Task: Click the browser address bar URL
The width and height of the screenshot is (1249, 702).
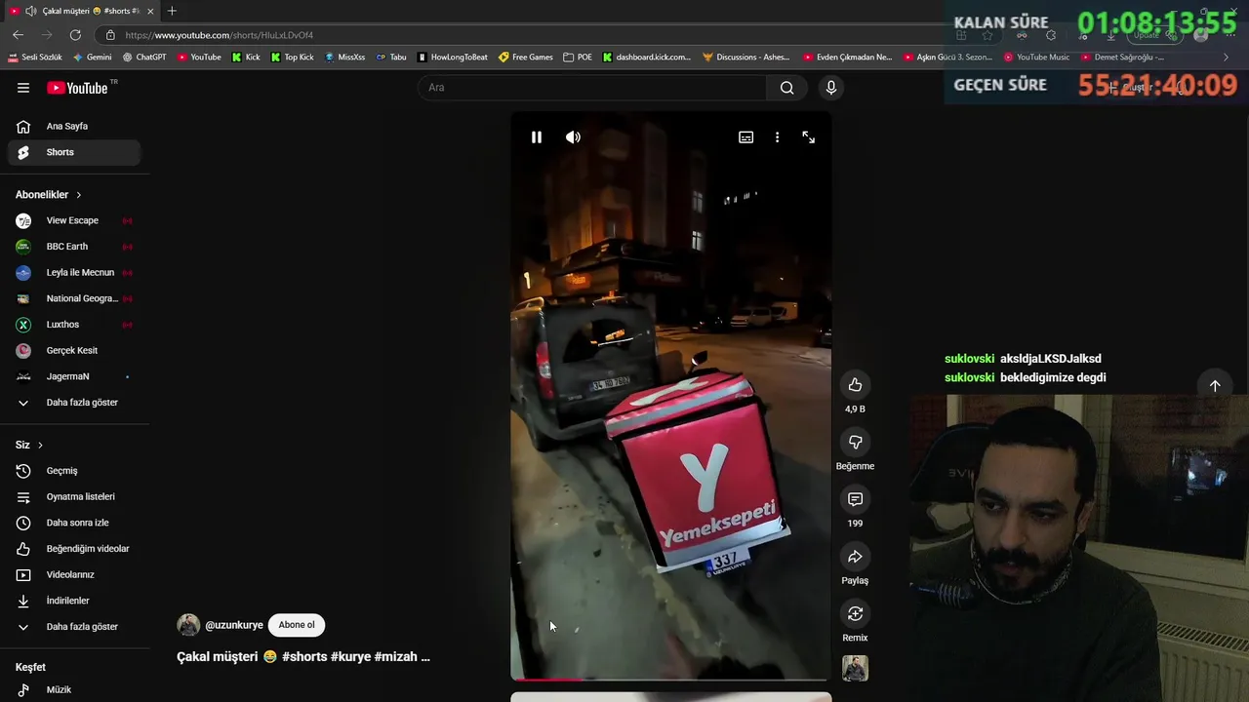Action: click(x=219, y=35)
